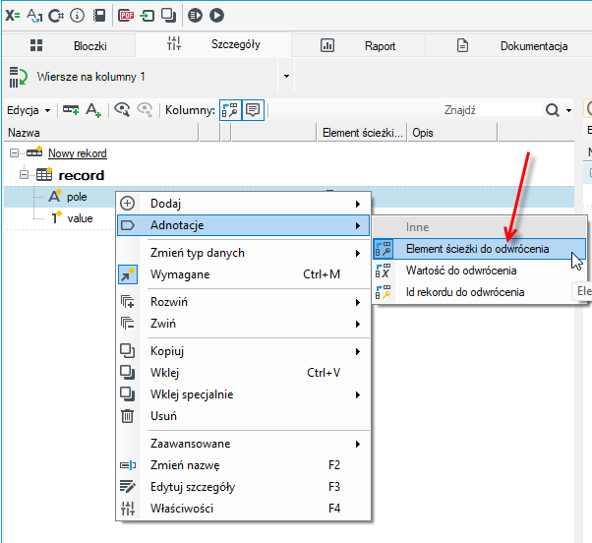The image size is (592, 543).
Task: Click the info circle icon in top toolbar
Action: pyautogui.click(x=78, y=16)
